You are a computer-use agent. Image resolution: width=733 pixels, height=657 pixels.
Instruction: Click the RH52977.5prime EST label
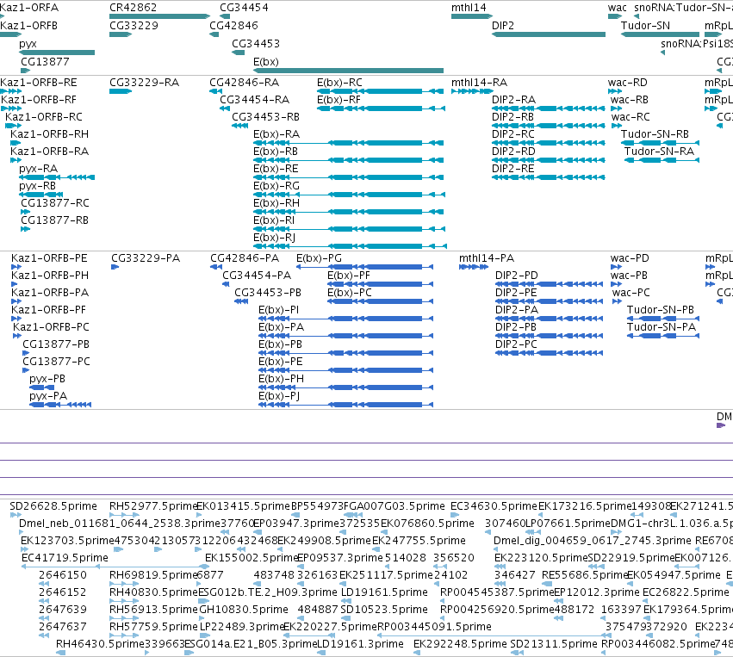[x=153, y=506]
